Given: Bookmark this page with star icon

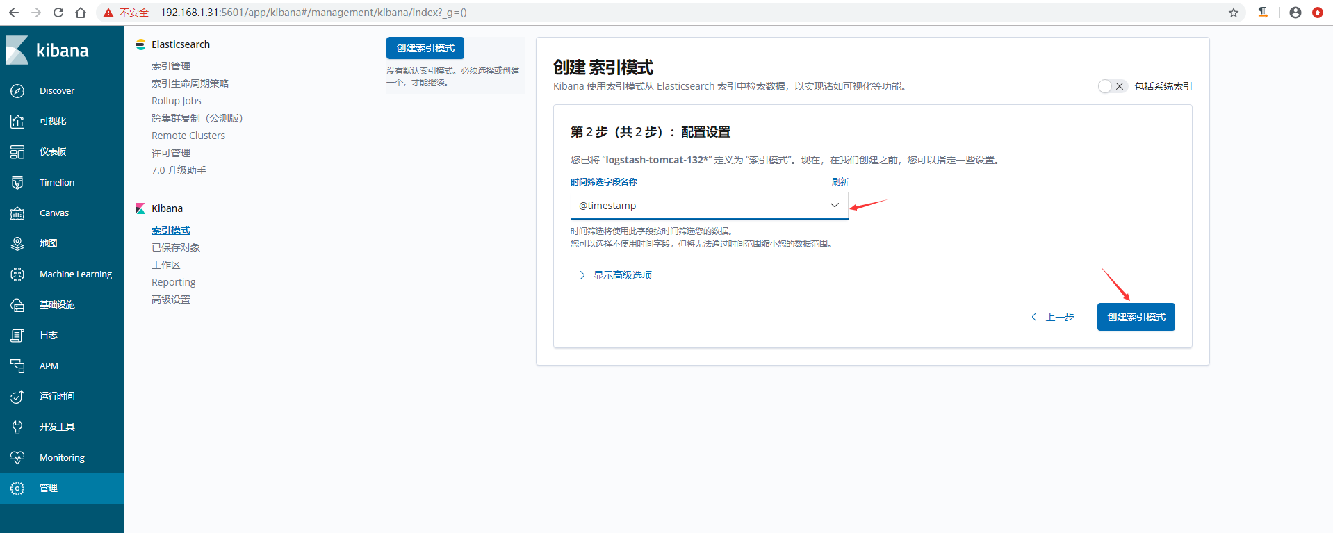Looking at the screenshot, I should click(x=1234, y=13).
